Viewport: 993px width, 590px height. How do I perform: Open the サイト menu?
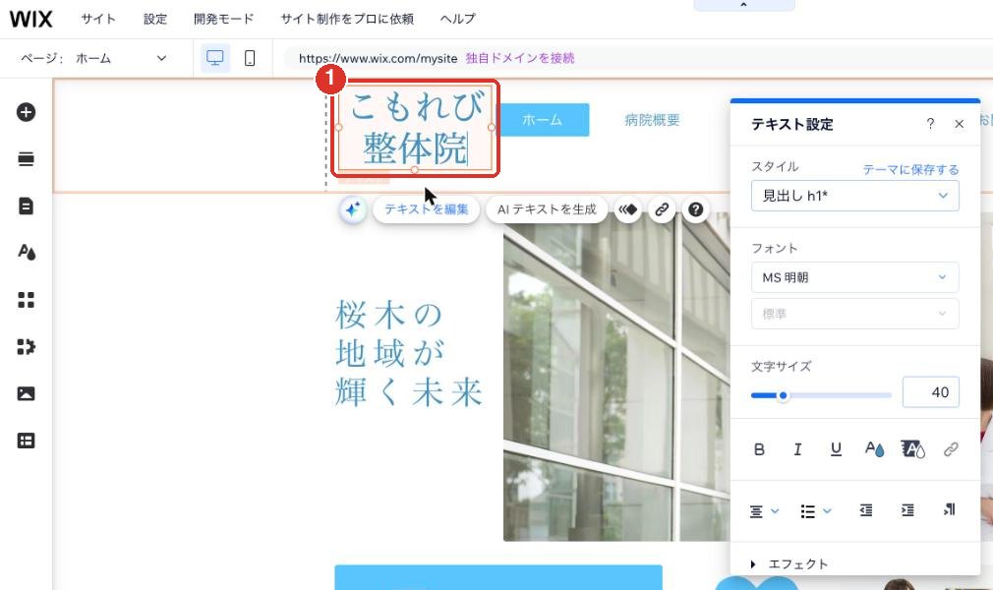point(98,19)
